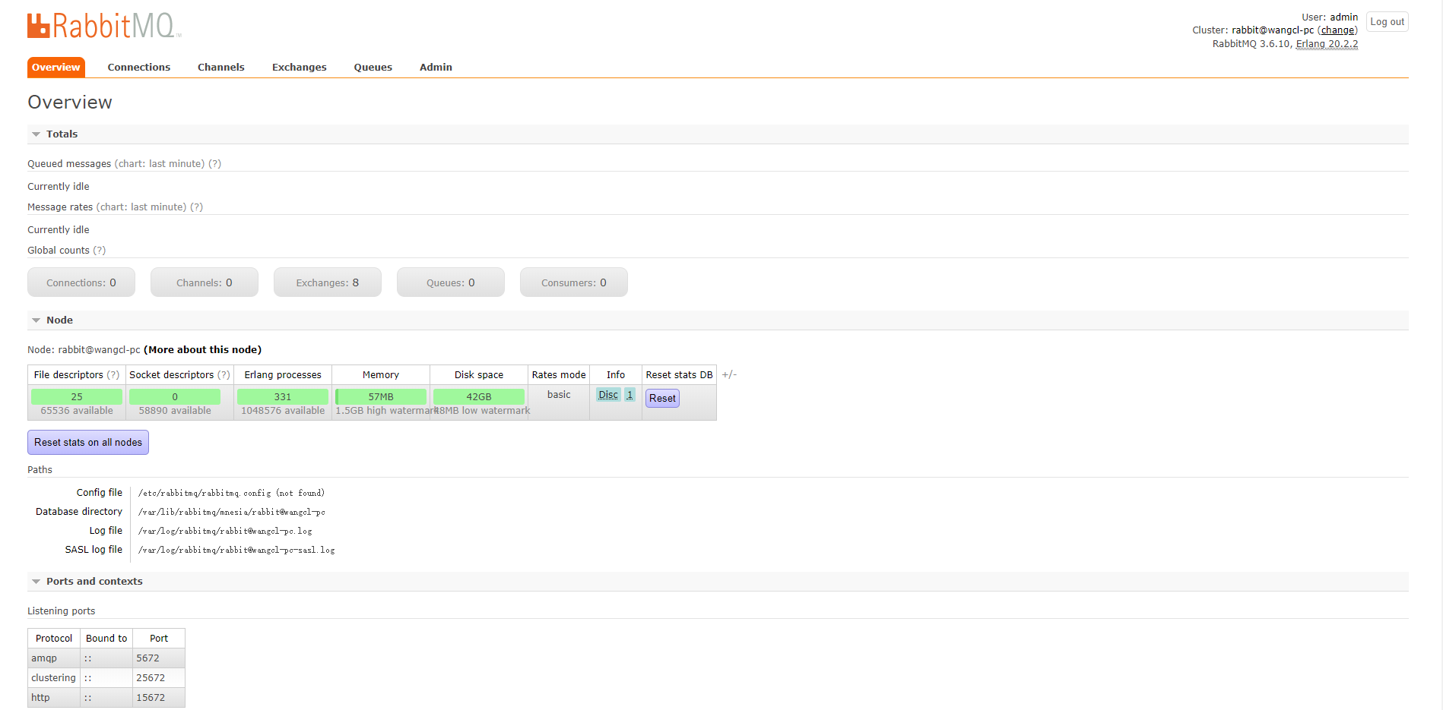
Task: Click the Log out button
Action: [1387, 22]
